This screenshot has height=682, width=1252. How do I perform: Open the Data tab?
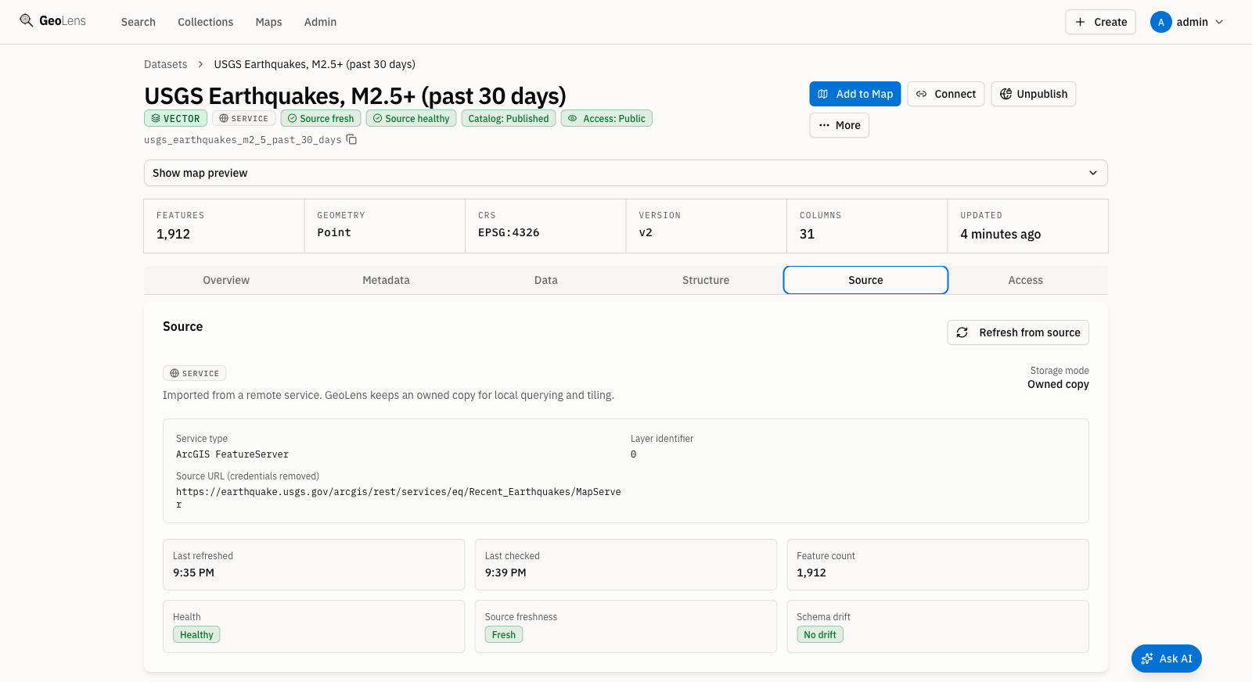tap(546, 280)
